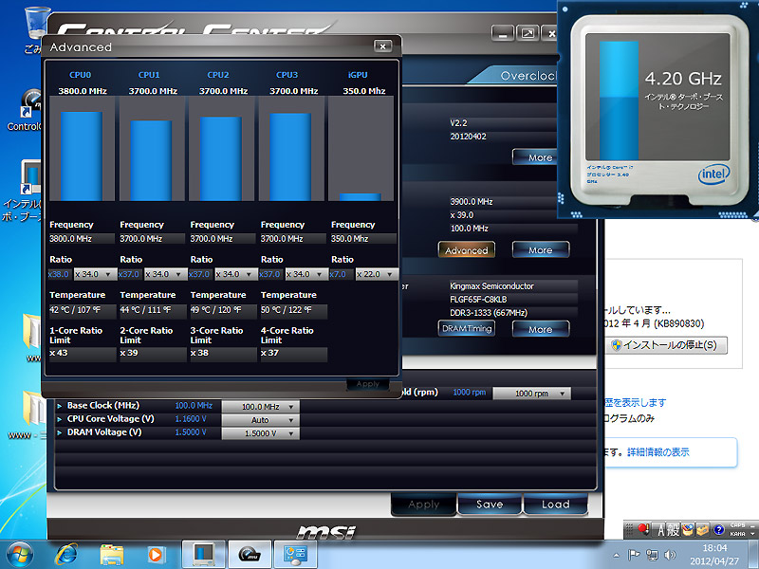
Task: Open DRAM Timing button
Action: click(x=467, y=328)
